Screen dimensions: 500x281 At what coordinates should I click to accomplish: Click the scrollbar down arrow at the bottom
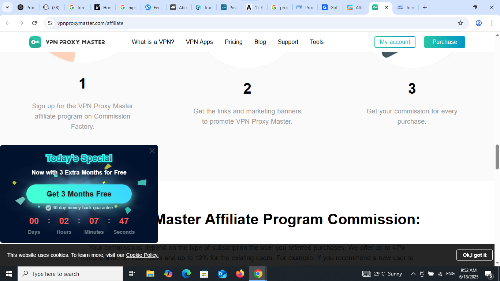click(497, 263)
